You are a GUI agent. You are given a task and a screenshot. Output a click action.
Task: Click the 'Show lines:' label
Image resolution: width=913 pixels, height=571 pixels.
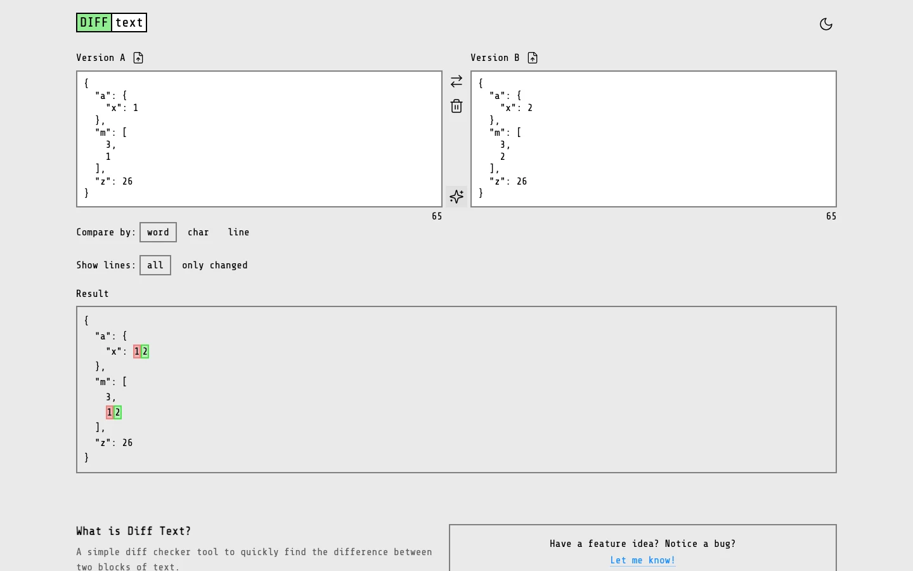(x=107, y=265)
